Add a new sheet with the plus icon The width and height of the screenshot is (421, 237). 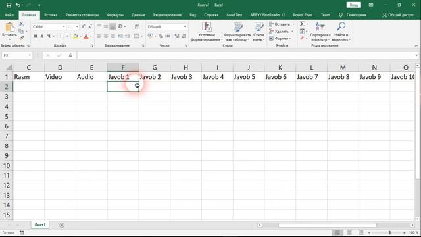[x=62, y=225]
